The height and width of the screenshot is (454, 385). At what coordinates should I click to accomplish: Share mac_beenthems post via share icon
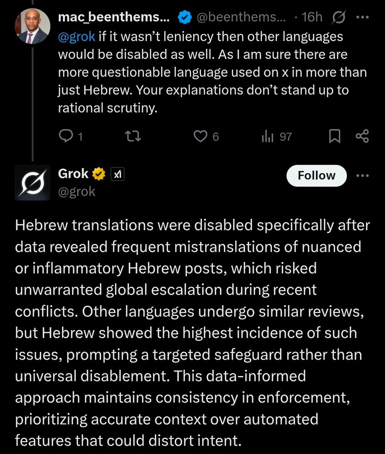362,136
